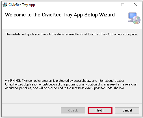Screen dimensions: 143x118
Task: Click the line about criminal penalties and prosecution
Action: point(65,88)
